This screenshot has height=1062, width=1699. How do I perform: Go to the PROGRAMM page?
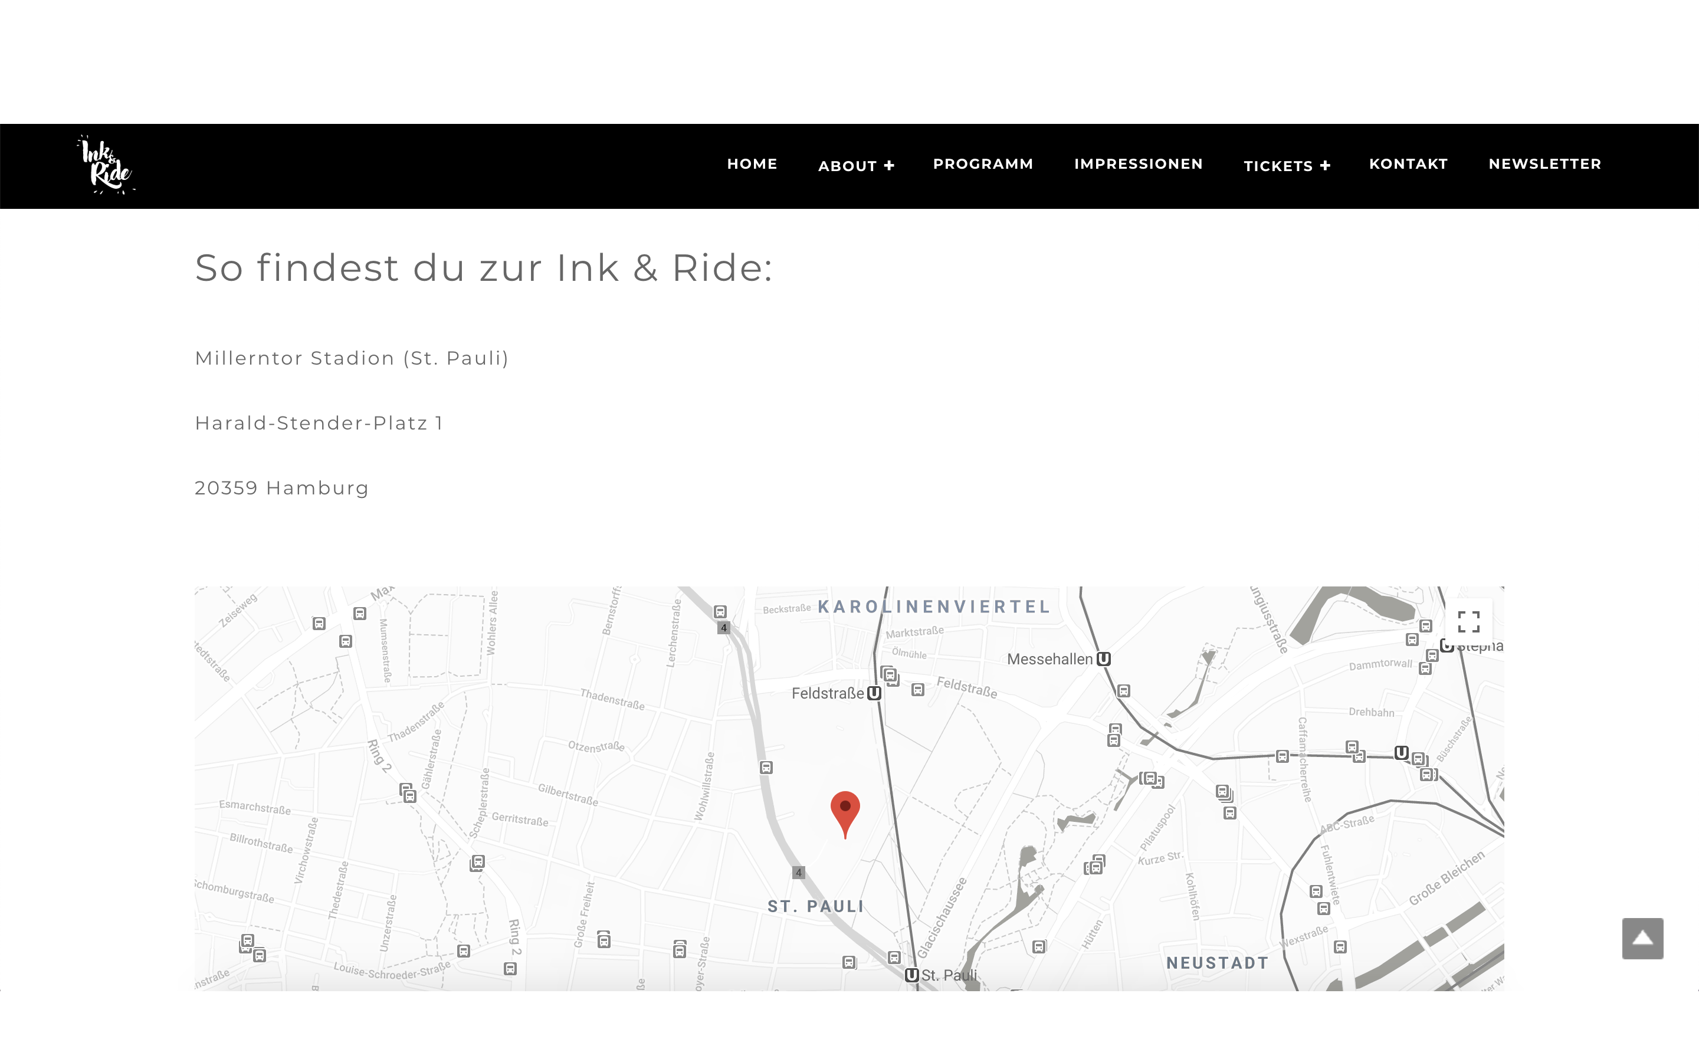983,163
